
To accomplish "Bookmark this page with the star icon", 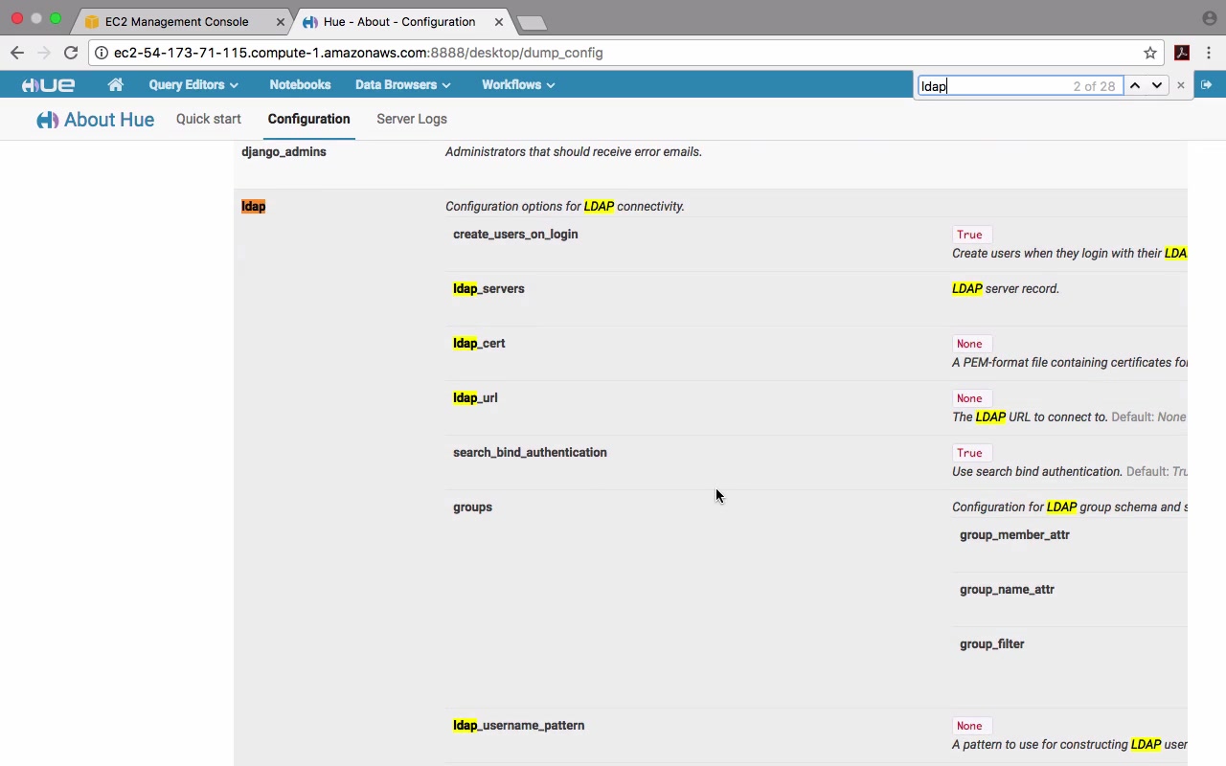I will click(x=1150, y=53).
